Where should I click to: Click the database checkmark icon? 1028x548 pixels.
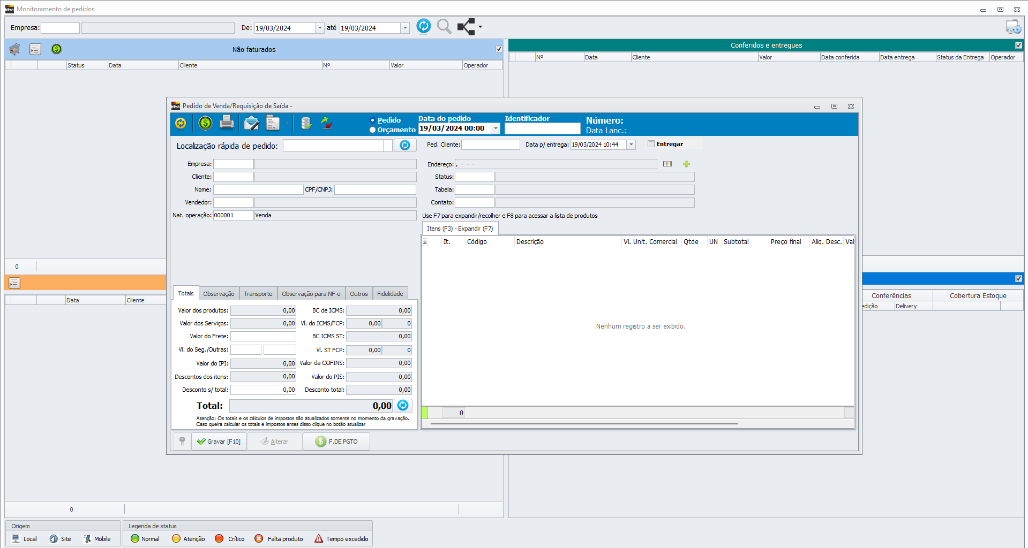point(306,123)
